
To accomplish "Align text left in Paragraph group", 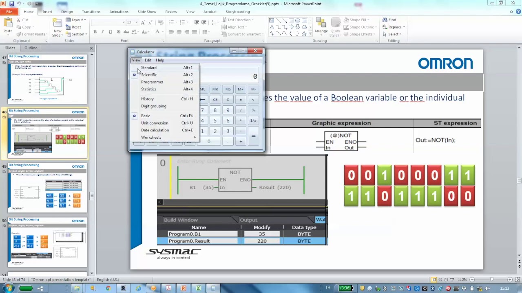I will (171, 32).
